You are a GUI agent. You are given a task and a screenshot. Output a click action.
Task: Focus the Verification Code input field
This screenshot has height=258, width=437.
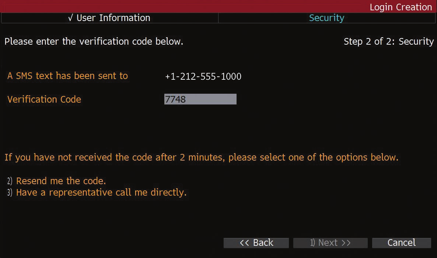click(x=200, y=99)
